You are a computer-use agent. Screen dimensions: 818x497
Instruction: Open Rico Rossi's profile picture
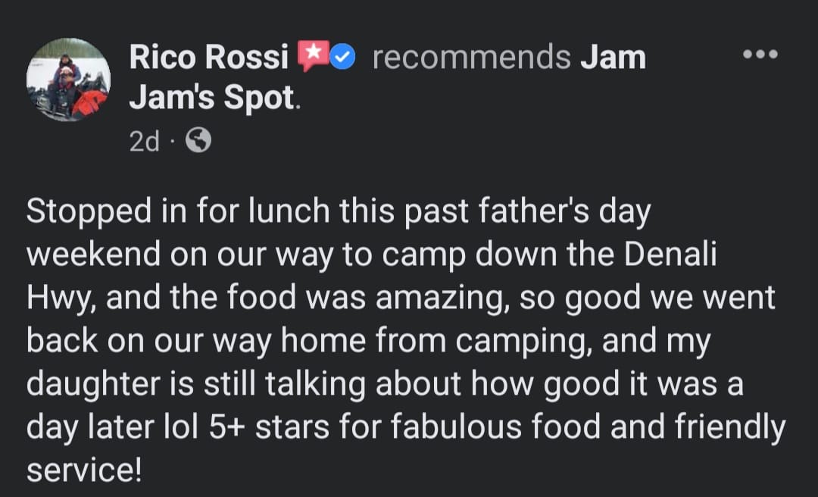[68, 80]
